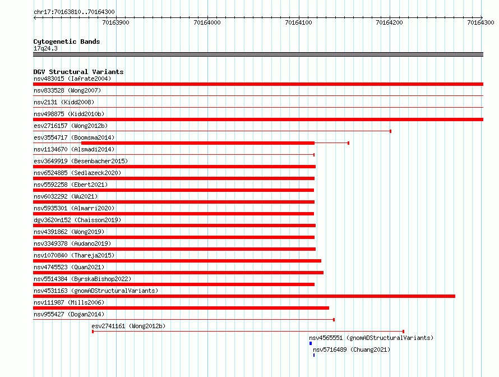Click the gray 17q24.3 cytogenetic band bar
Image resolution: width=499 pixels, height=377 pixels.
click(258, 54)
